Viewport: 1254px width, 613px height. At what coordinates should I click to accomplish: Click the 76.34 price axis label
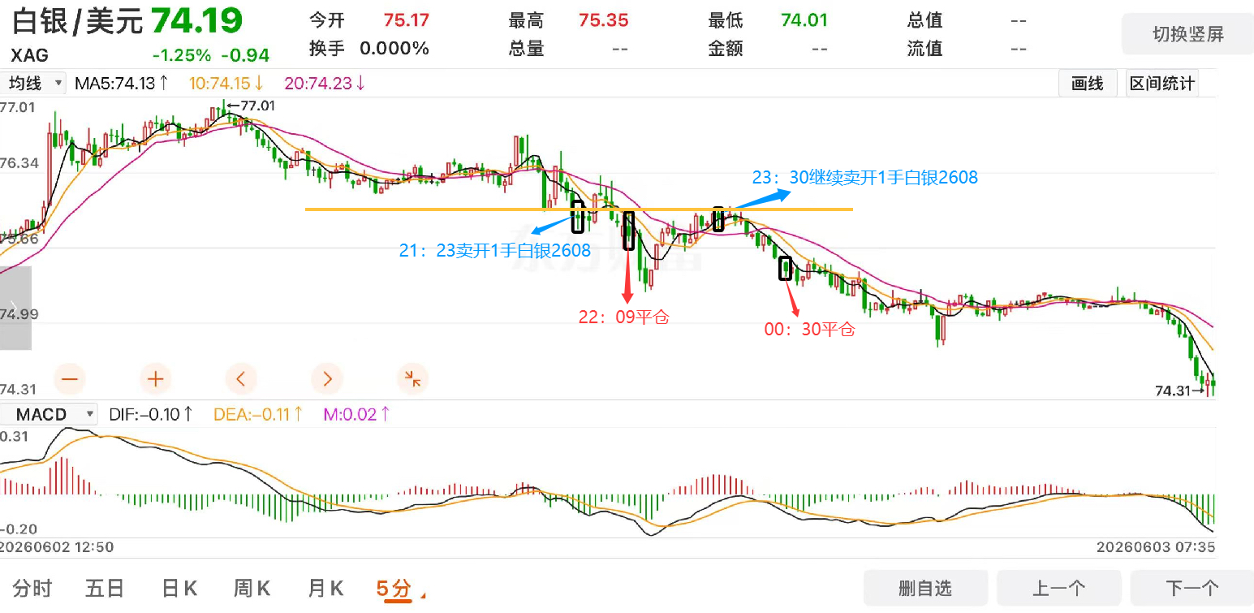pyautogui.click(x=19, y=163)
